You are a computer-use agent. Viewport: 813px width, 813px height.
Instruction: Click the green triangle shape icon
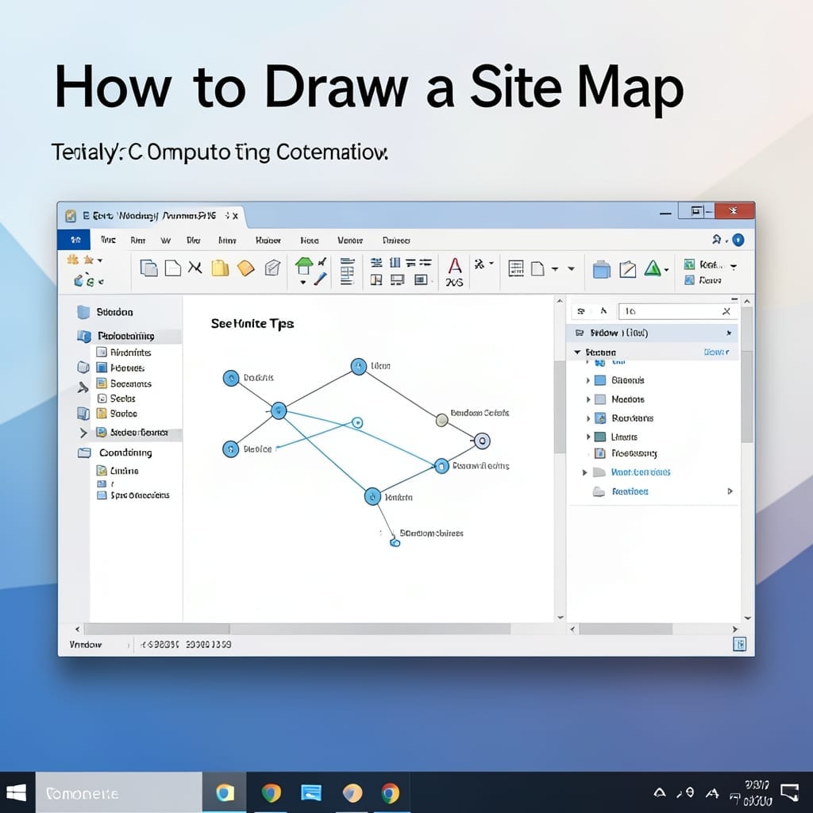click(653, 268)
